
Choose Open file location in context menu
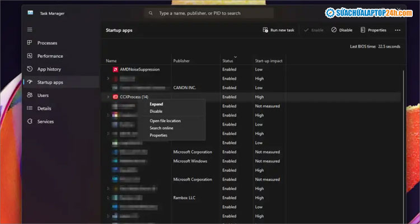(165, 121)
